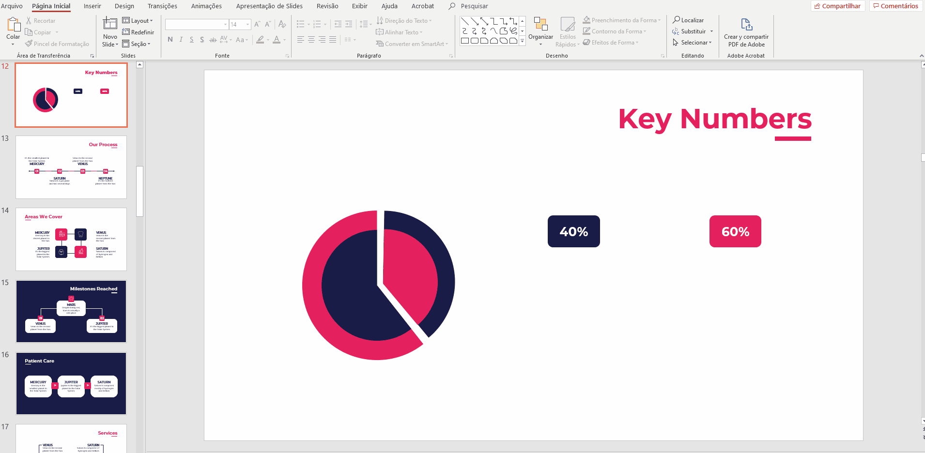925x453 pixels.
Task: Switch to the Design tab
Action: tap(124, 6)
